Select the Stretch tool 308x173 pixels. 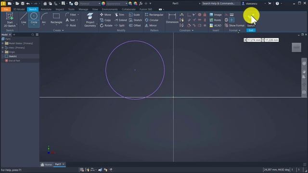click(x=135, y=20)
